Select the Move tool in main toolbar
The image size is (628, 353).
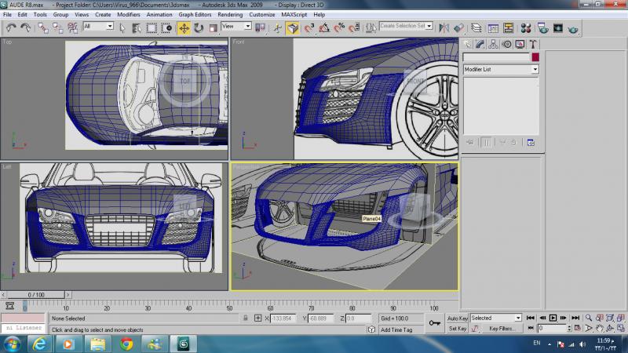(184, 28)
